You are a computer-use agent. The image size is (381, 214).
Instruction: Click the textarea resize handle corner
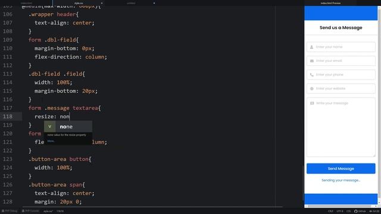[x=374, y=156]
